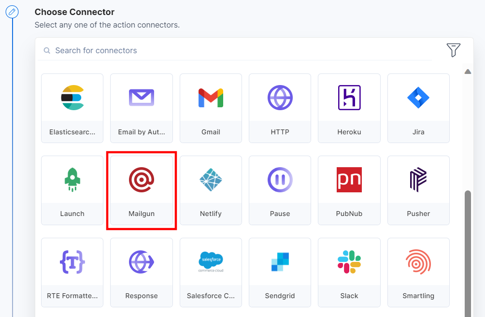The width and height of the screenshot is (485, 317).
Task: Click the Pause label text
Action: click(x=280, y=214)
